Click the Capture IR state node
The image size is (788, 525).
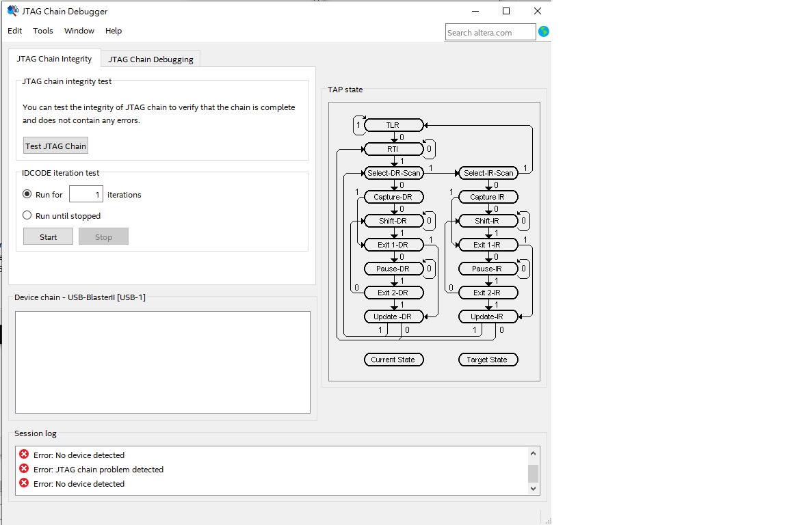(488, 197)
